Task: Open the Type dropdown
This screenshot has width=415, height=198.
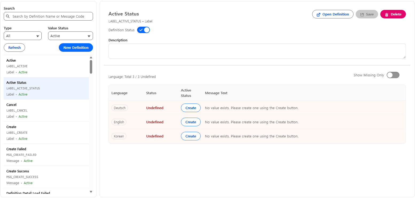Action: 23,36
